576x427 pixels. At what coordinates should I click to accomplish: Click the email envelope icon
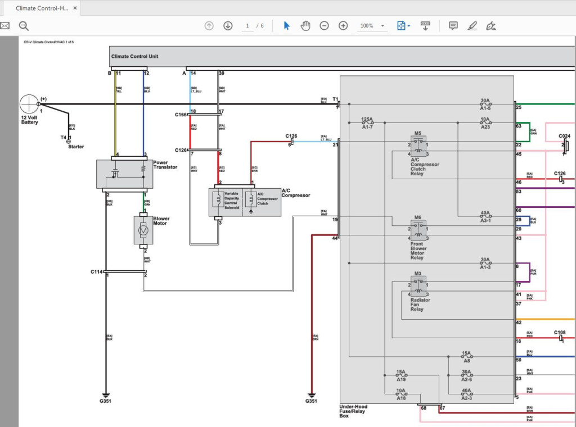(x=4, y=26)
